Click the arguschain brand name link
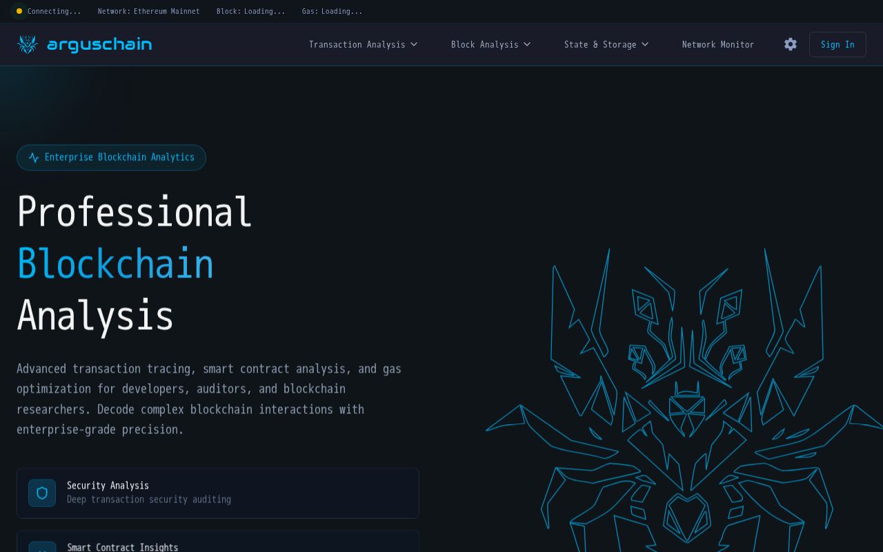The height and width of the screenshot is (552, 883). click(x=99, y=44)
